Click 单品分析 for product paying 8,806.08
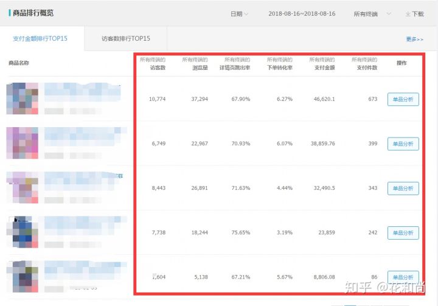Screen dimensions: 438x306 coord(403,277)
